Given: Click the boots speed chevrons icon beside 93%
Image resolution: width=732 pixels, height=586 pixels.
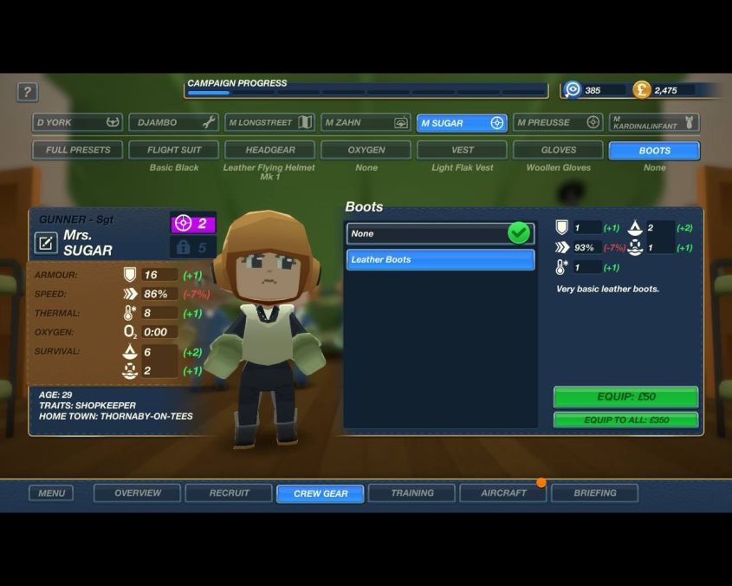Looking at the screenshot, I should tap(562, 247).
